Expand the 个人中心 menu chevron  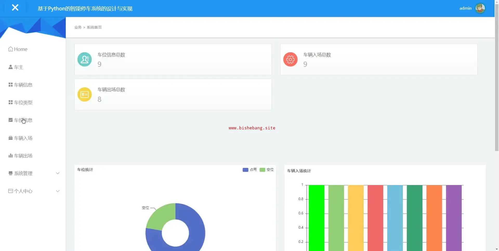click(58, 191)
